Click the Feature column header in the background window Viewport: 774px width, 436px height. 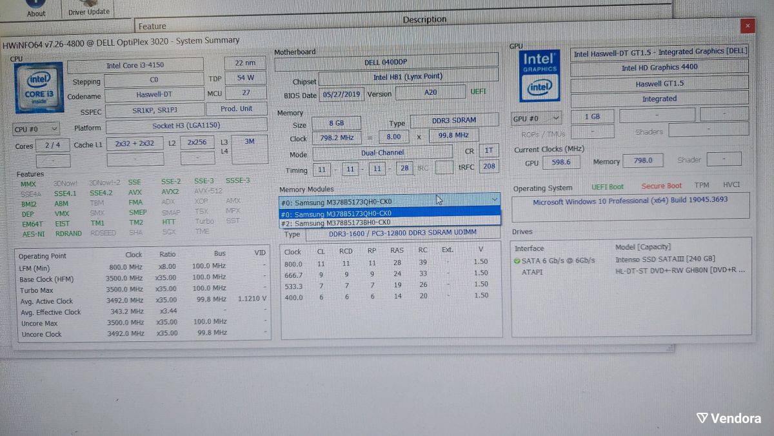pyautogui.click(x=152, y=26)
